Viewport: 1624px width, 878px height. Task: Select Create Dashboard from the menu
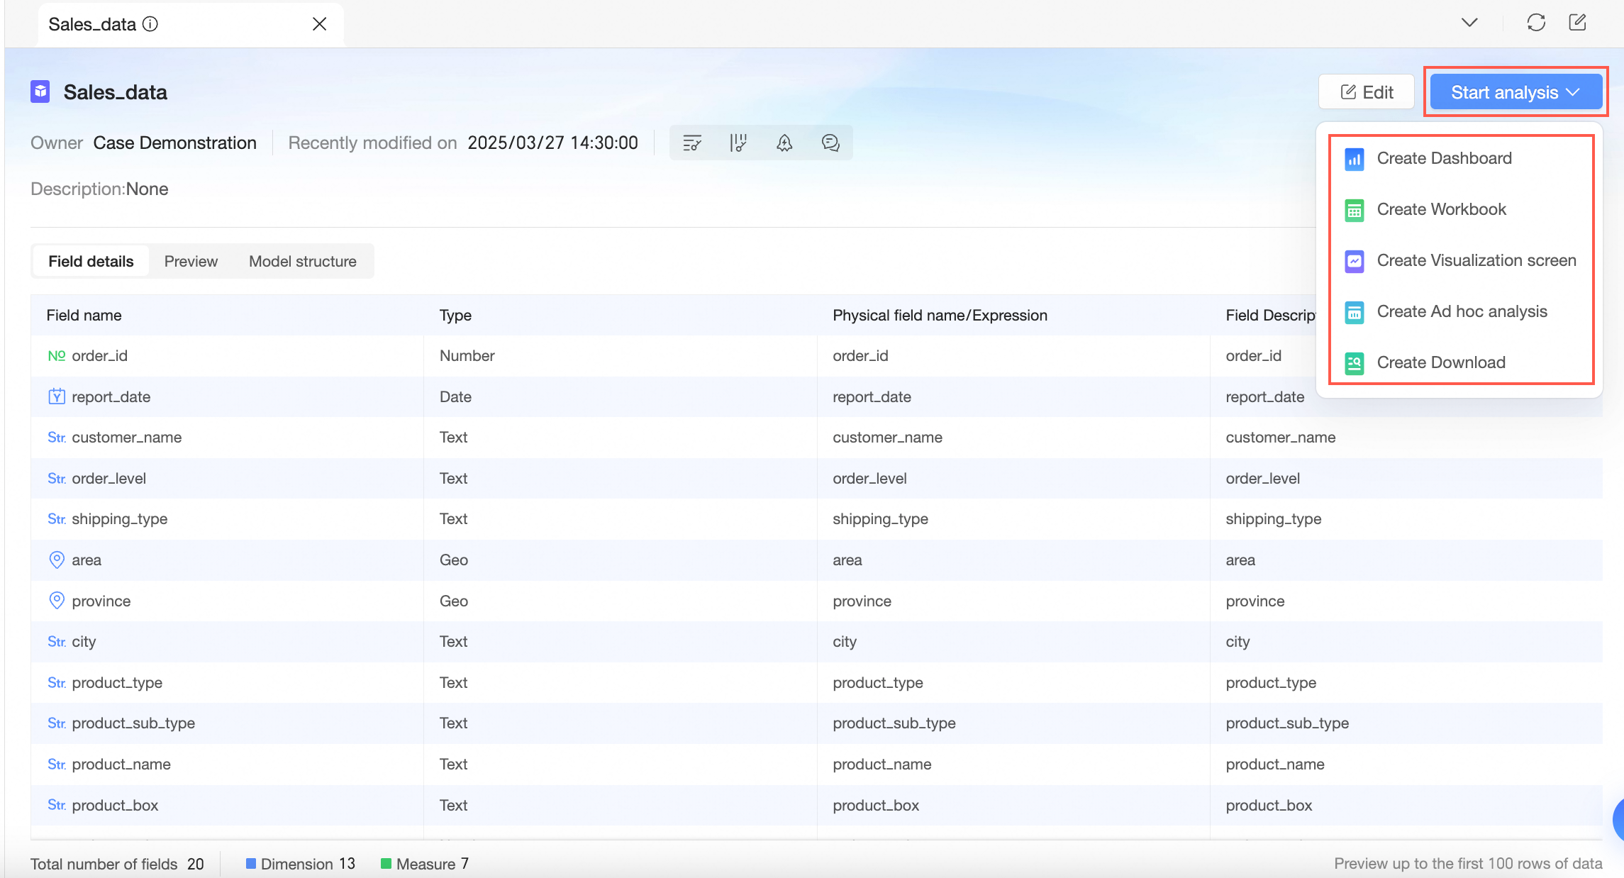(1444, 158)
